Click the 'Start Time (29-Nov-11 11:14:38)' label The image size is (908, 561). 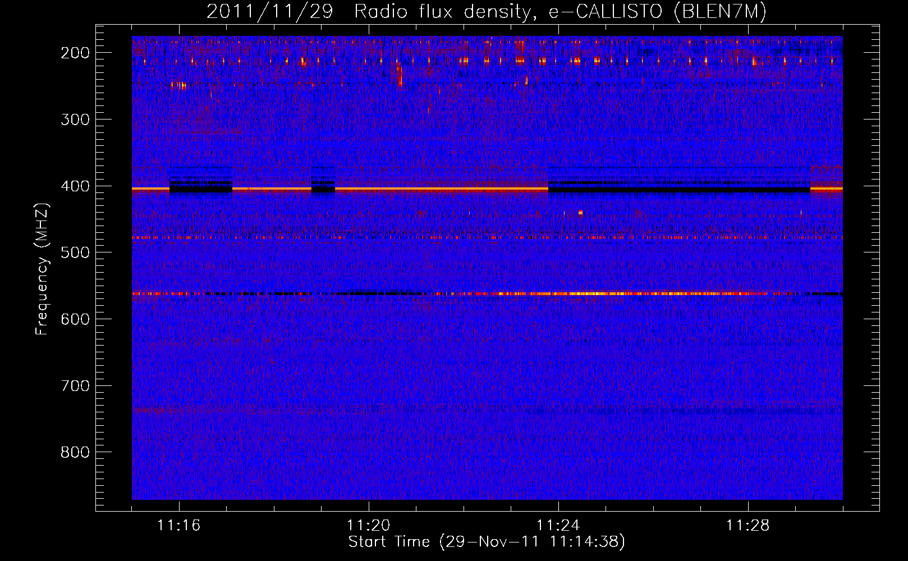click(487, 542)
